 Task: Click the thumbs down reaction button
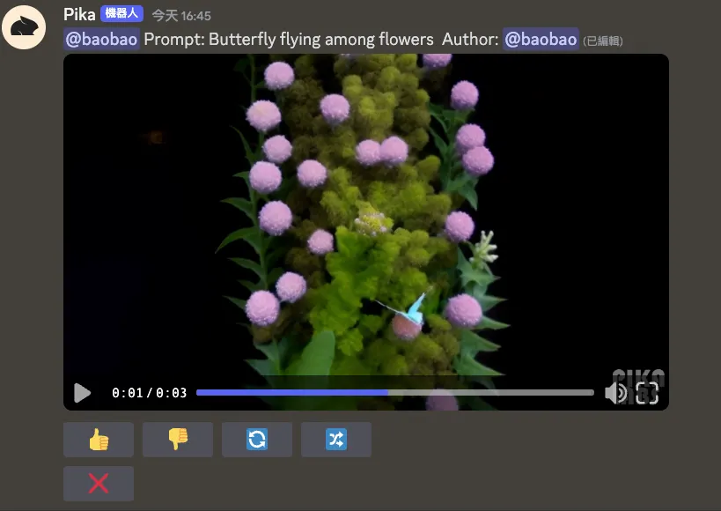pyautogui.click(x=178, y=440)
